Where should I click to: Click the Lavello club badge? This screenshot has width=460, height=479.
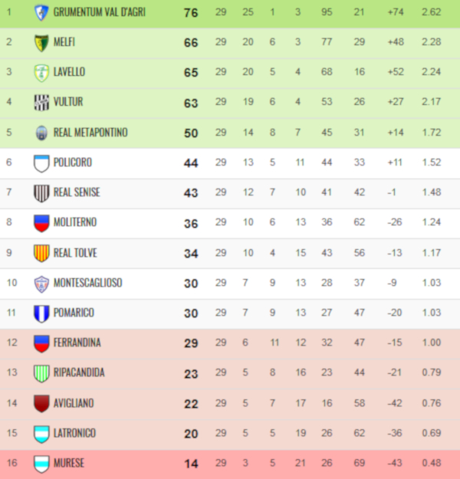pyautogui.click(x=41, y=73)
